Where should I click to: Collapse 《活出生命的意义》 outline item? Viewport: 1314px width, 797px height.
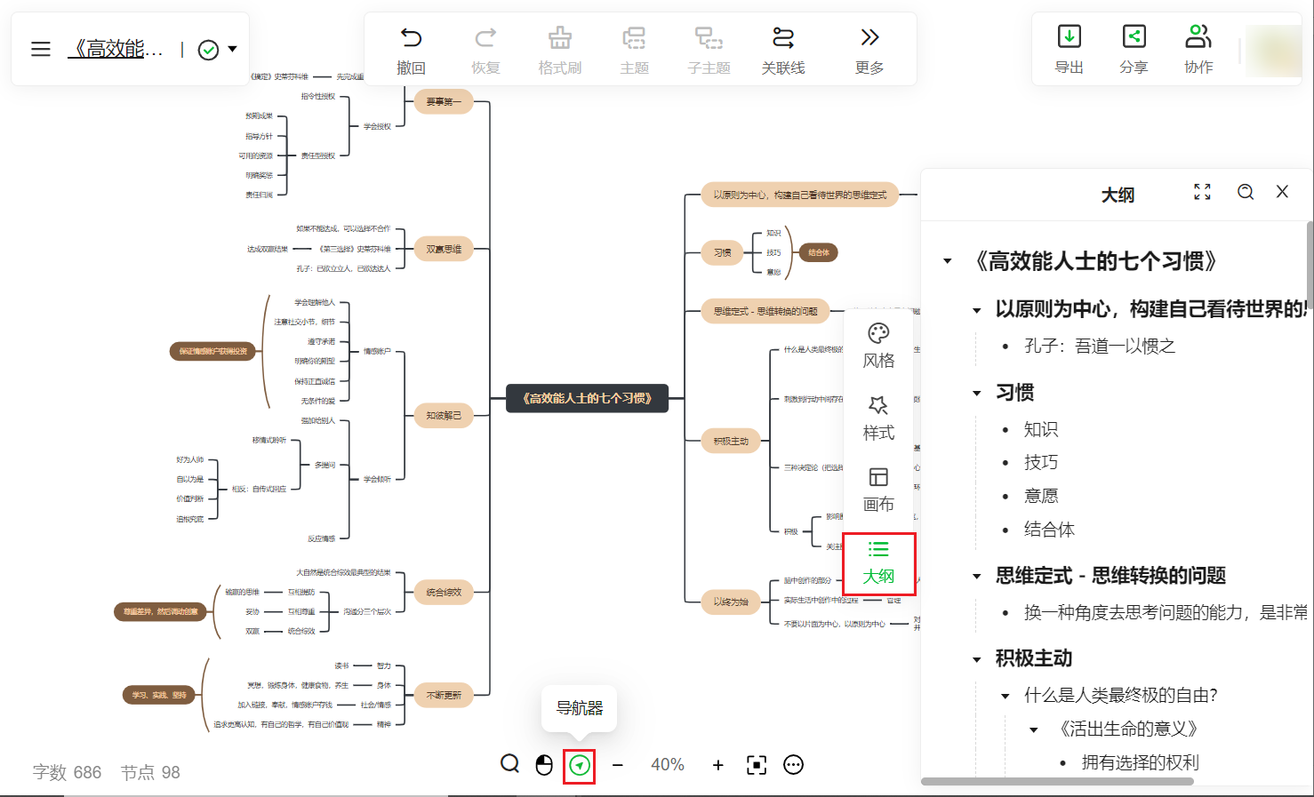1034,729
